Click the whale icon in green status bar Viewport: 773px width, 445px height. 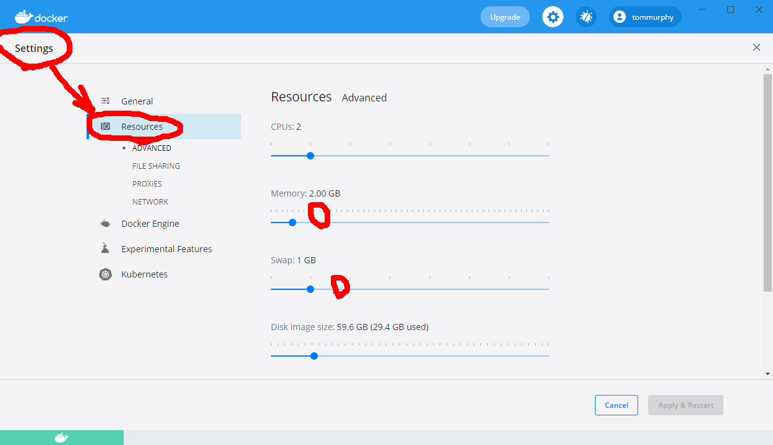[x=61, y=438]
